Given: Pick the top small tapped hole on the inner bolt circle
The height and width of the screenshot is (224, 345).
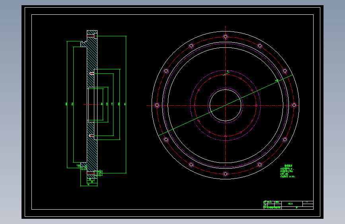Looking at the screenshot, I should point(225,75).
